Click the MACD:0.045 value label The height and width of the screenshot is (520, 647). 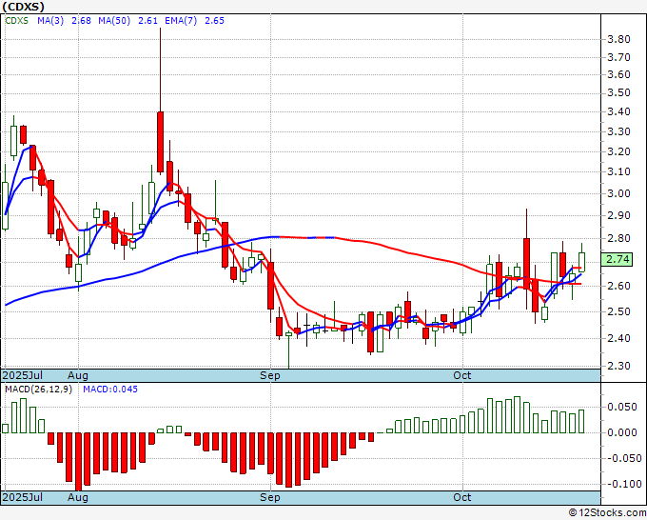point(110,390)
